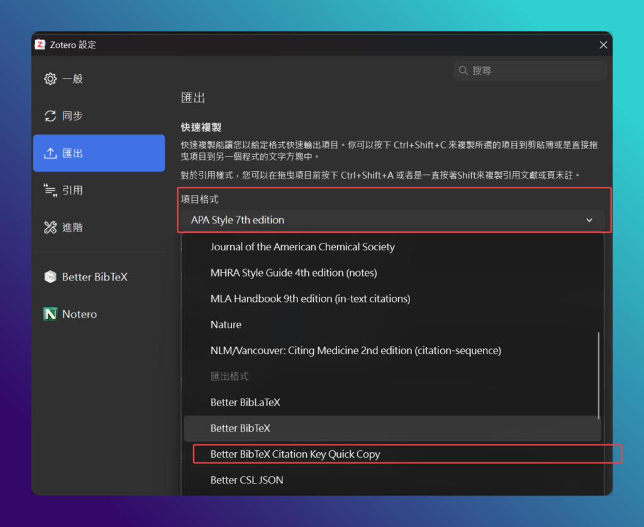644x527 pixels.
Task: Click the tools icon beside 進階
Action: (50, 228)
